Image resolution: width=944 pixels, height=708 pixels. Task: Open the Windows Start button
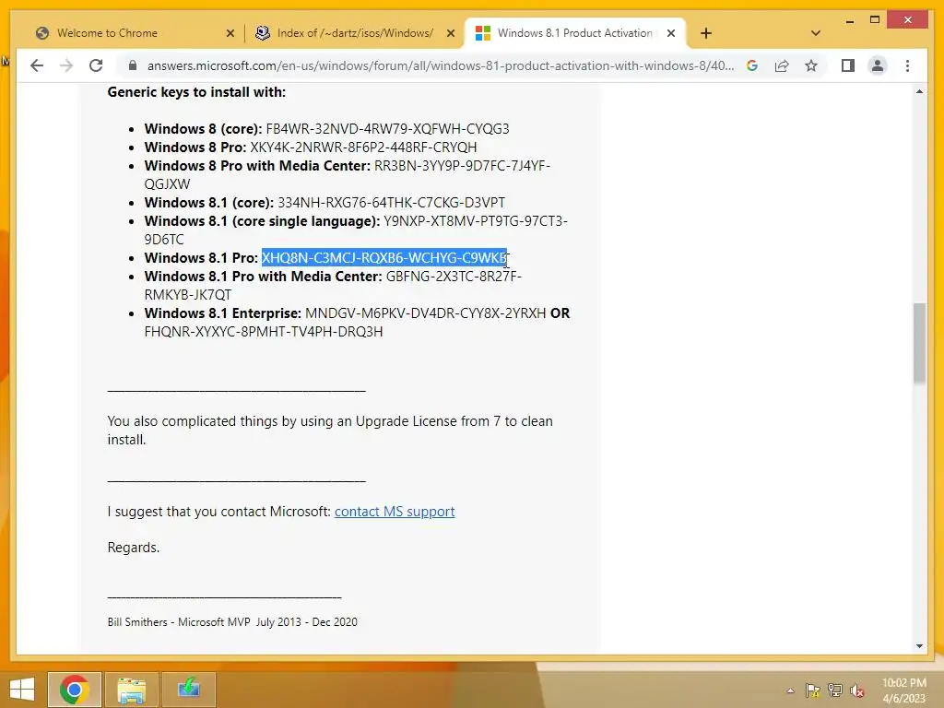tap(22, 689)
